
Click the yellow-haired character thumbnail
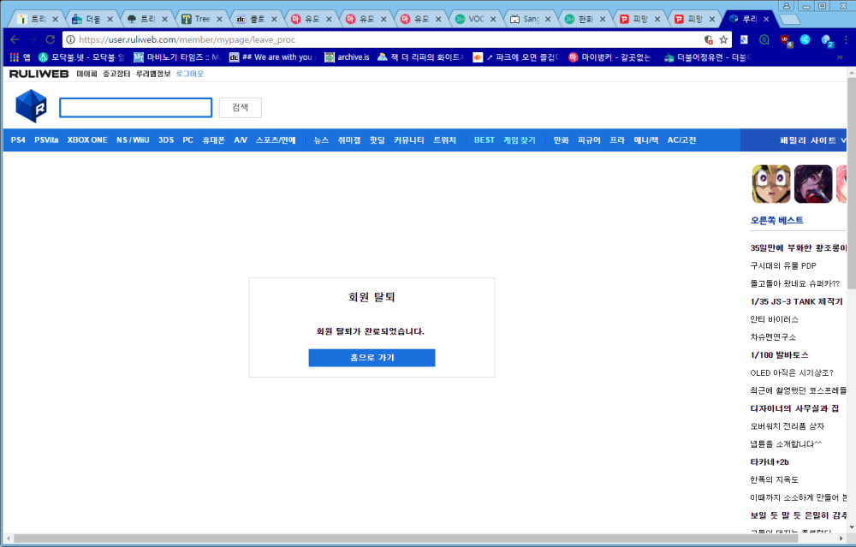770,183
